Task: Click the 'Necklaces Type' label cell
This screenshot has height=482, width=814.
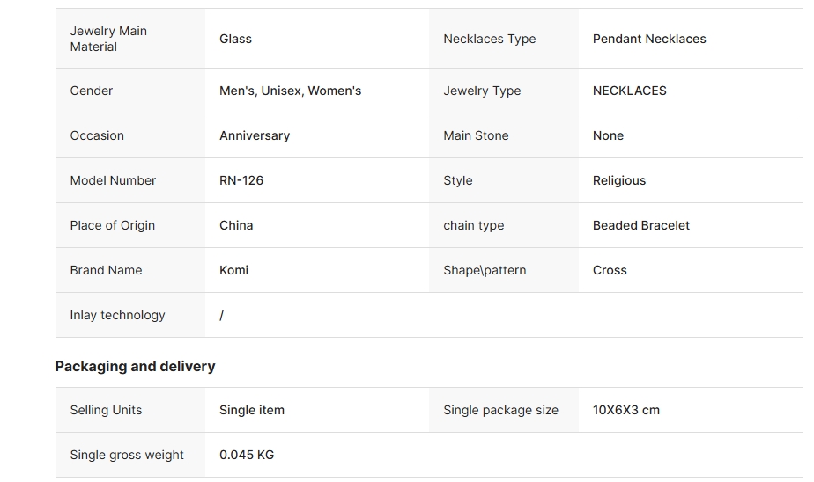Action: pyautogui.click(x=489, y=39)
